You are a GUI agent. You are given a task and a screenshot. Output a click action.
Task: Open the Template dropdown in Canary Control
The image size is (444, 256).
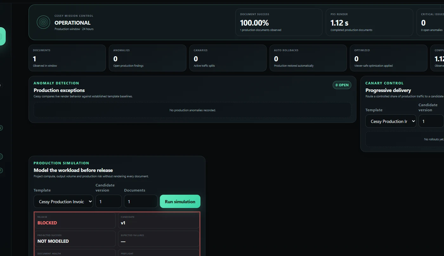[391, 121]
